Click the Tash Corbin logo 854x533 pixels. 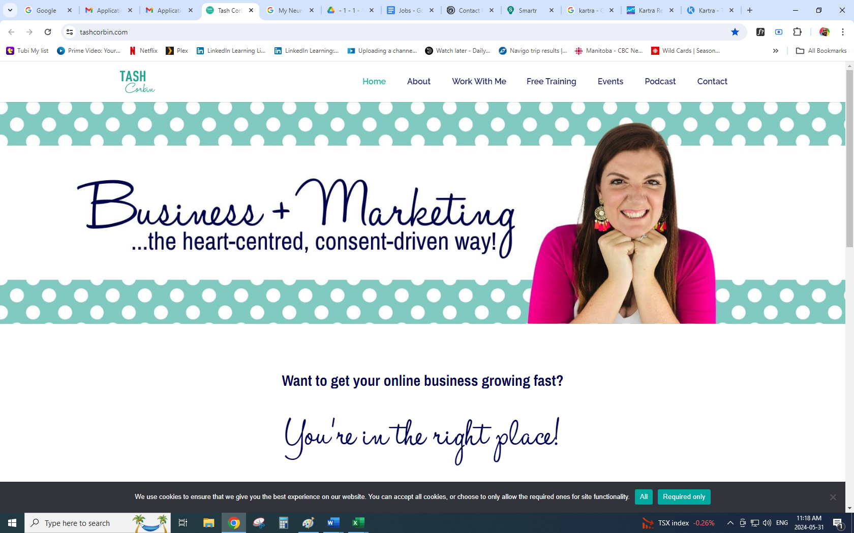(x=137, y=82)
